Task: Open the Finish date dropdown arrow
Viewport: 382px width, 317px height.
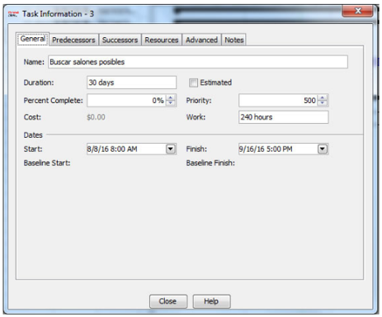Action: click(x=323, y=149)
